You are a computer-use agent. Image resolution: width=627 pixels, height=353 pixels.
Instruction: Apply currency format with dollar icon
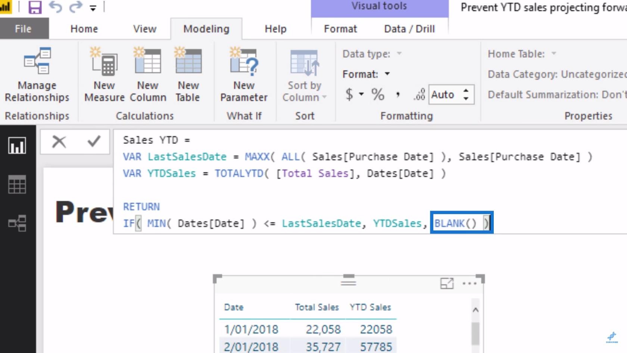[349, 95]
